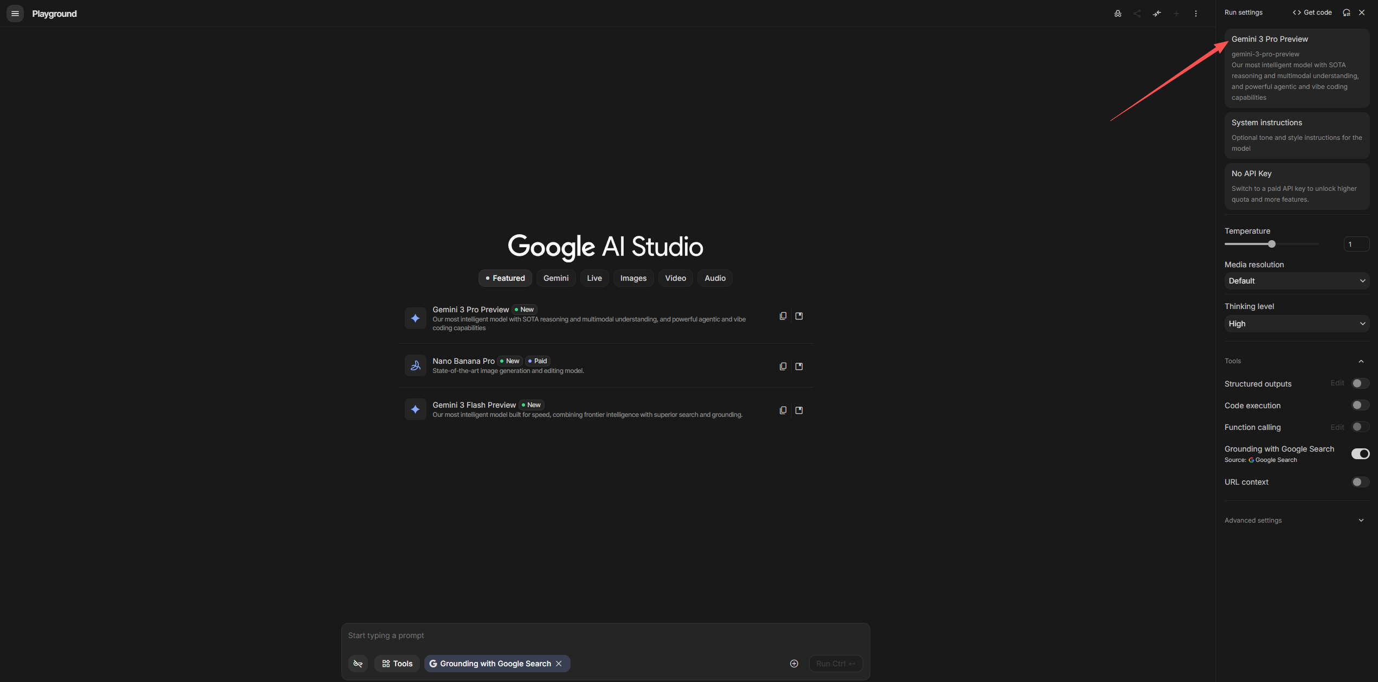1378x682 pixels.
Task: Open the Thinking level dropdown
Action: (1296, 324)
